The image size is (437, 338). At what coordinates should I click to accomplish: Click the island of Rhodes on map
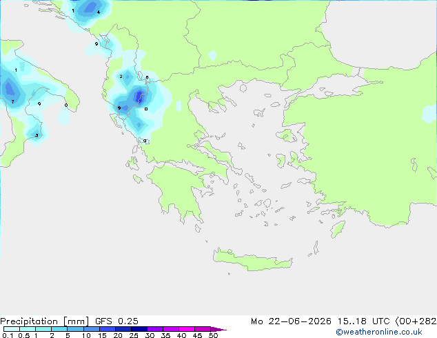click(338, 229)
